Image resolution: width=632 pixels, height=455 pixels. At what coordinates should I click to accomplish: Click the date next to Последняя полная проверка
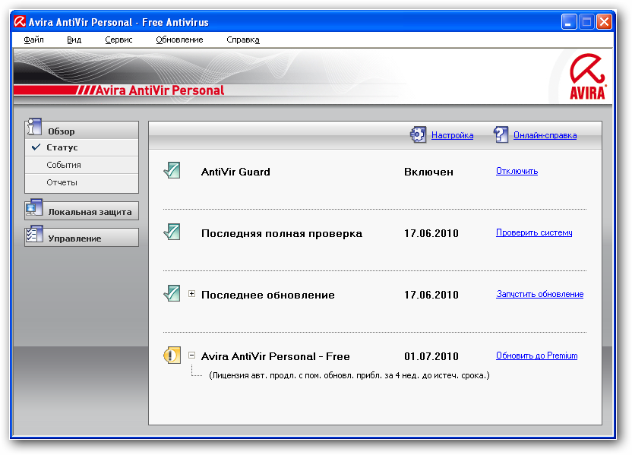click(431, 233)
